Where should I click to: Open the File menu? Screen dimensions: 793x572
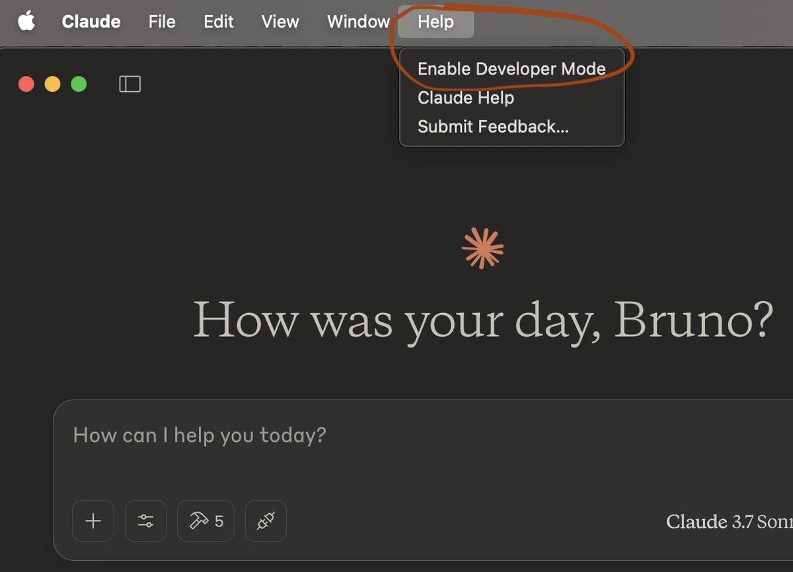162,22
